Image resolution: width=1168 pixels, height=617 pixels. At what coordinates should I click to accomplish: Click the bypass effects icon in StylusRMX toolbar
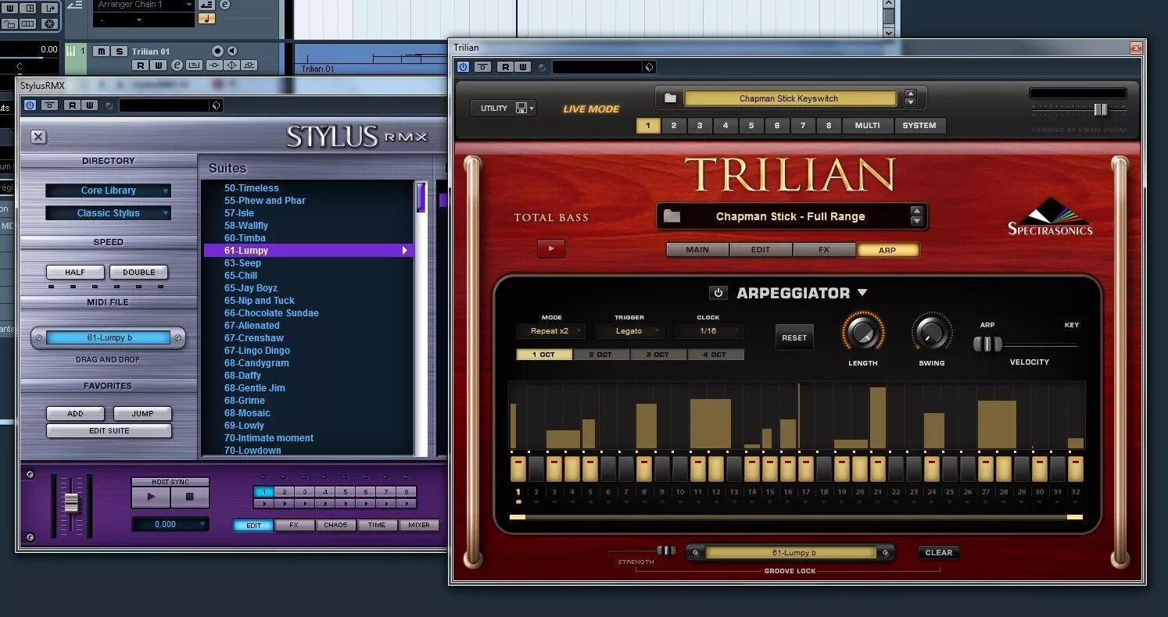pos(50,105)
